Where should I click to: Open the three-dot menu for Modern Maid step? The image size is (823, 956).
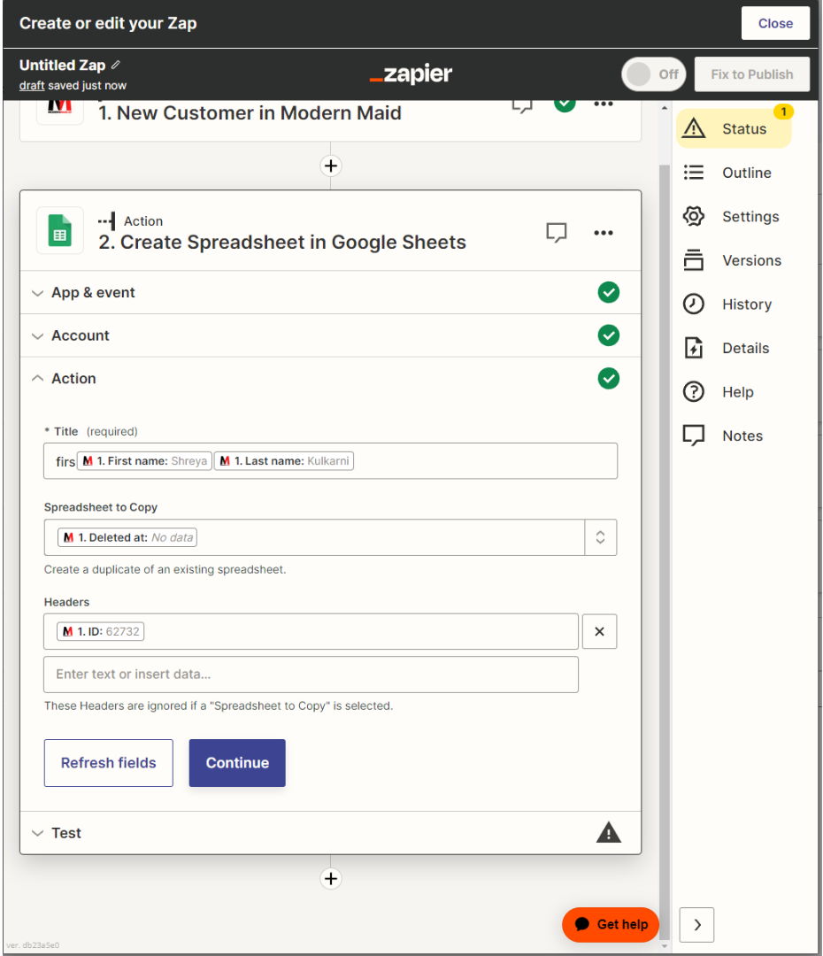(604, 104)
